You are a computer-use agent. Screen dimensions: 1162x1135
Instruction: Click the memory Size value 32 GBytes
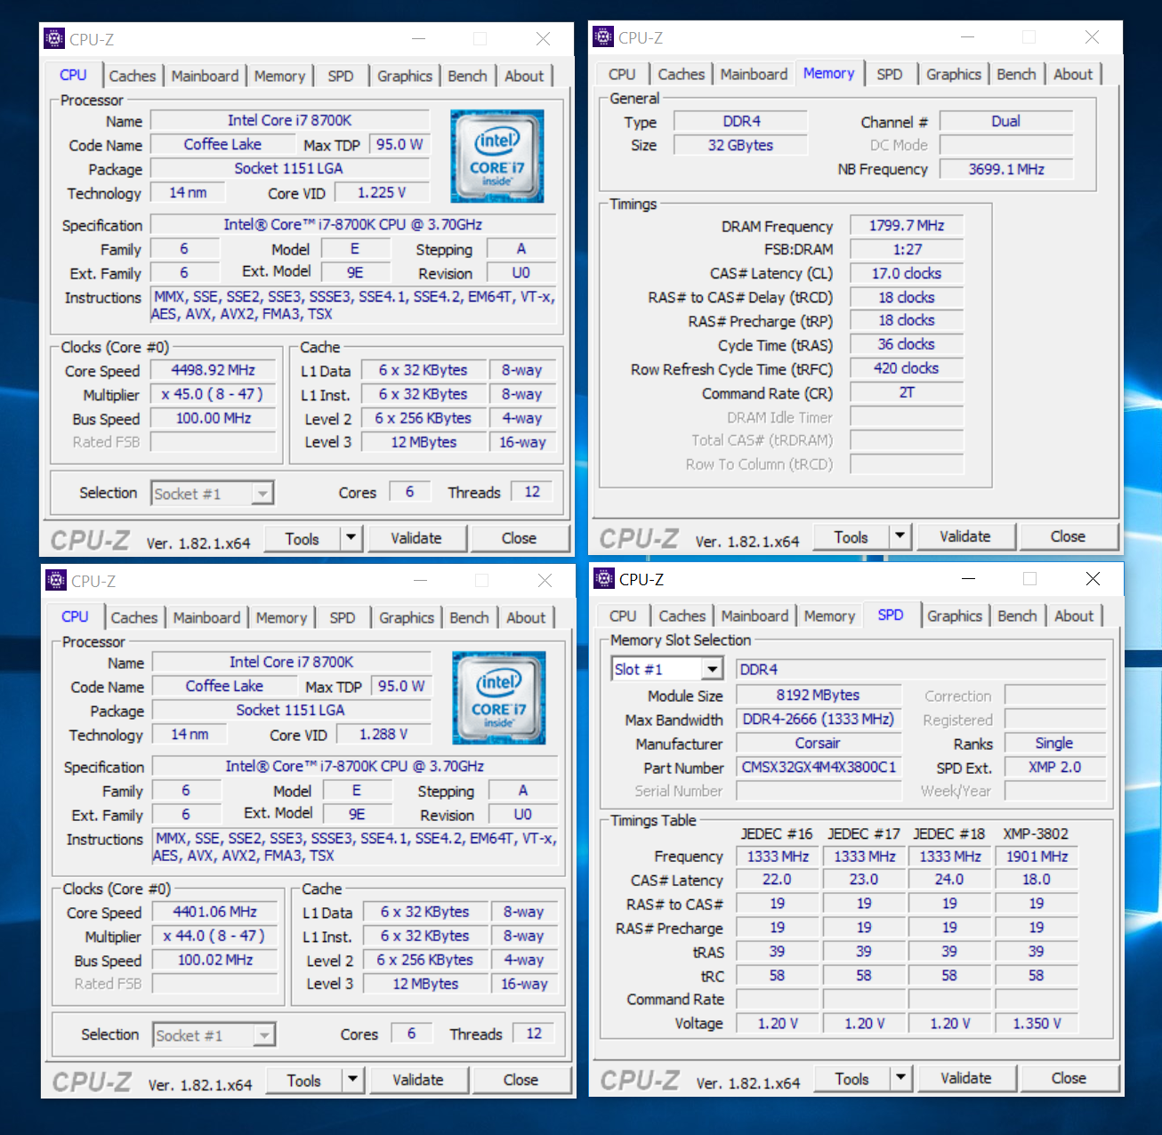click(740, 145)
